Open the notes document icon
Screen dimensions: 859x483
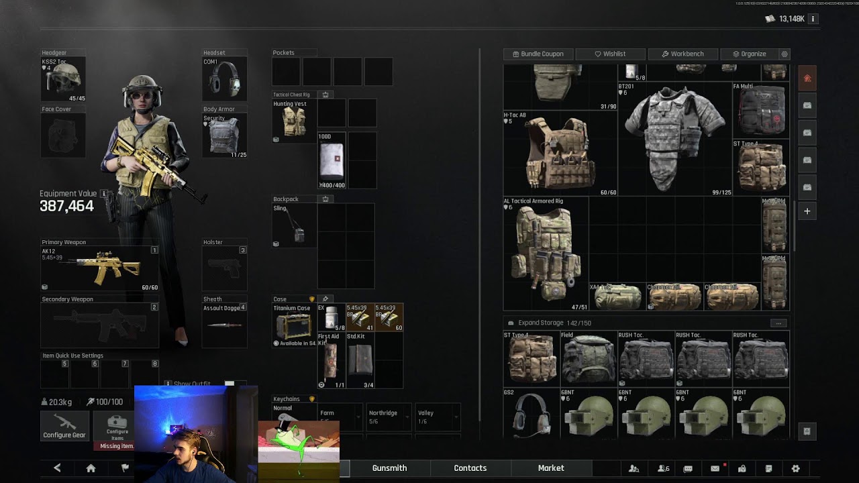click(x=768, y=468)
